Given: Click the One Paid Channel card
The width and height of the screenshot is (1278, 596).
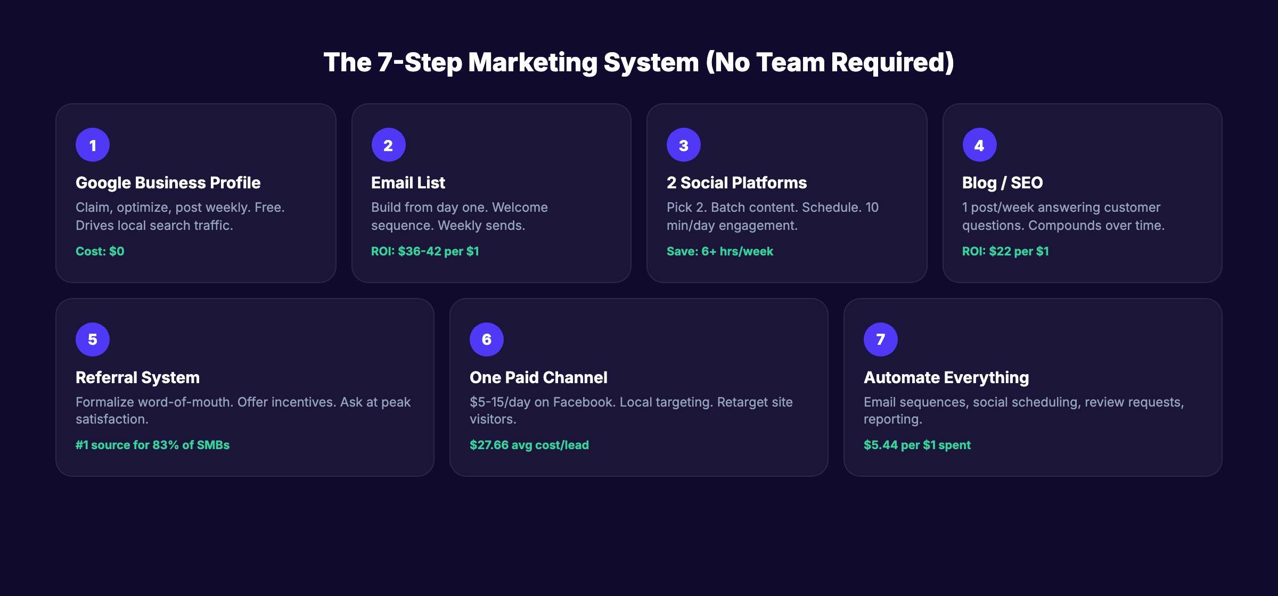Looking at the screenshot, I should [x=538, y=377].
